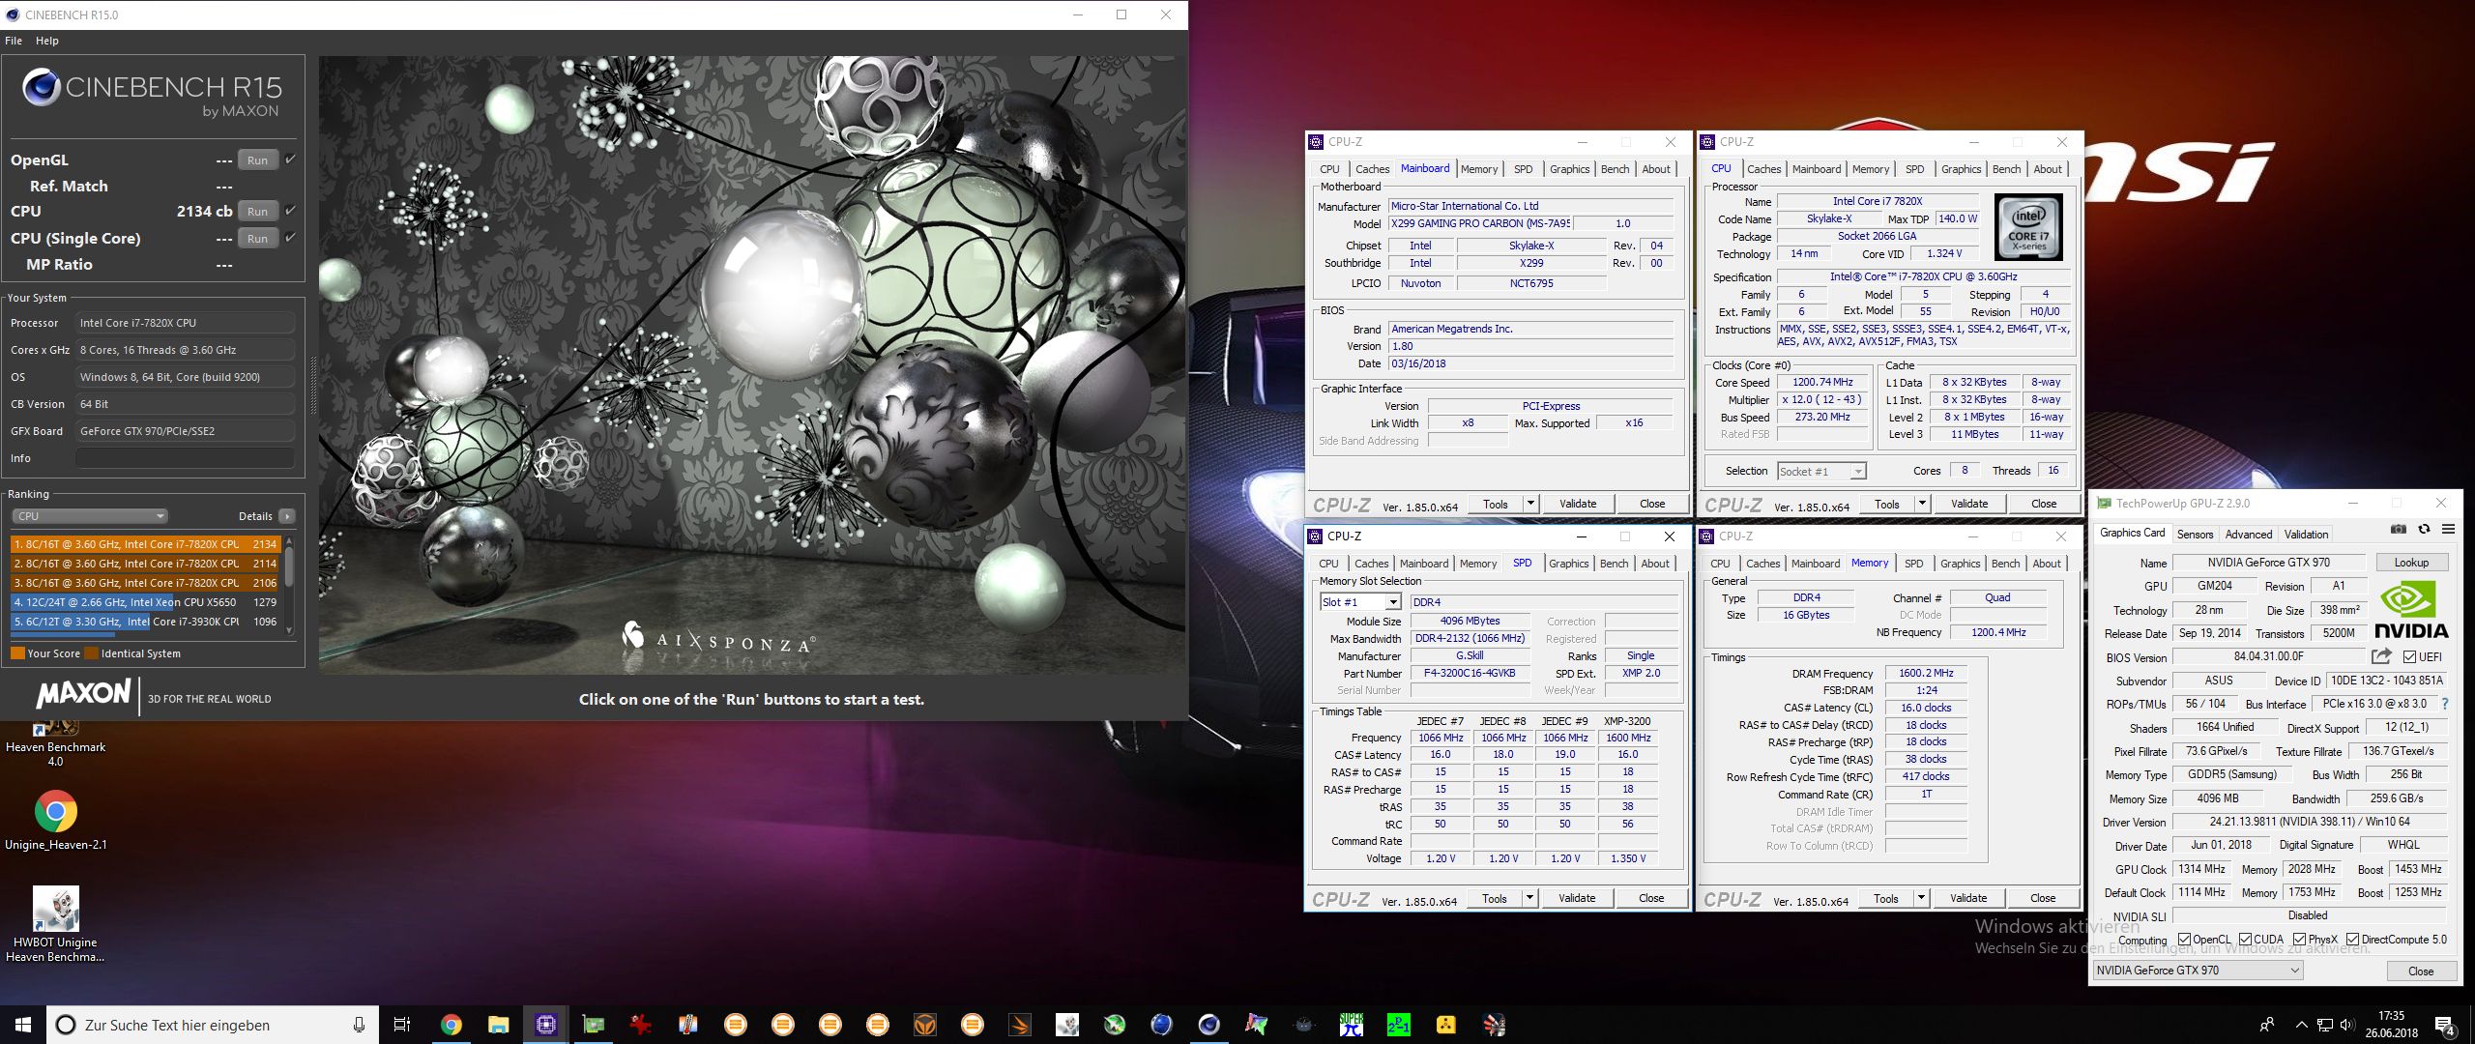Click the GPU-Z screenshot camera icon
2475x1044 pixels.
(x=2399, y=529)
